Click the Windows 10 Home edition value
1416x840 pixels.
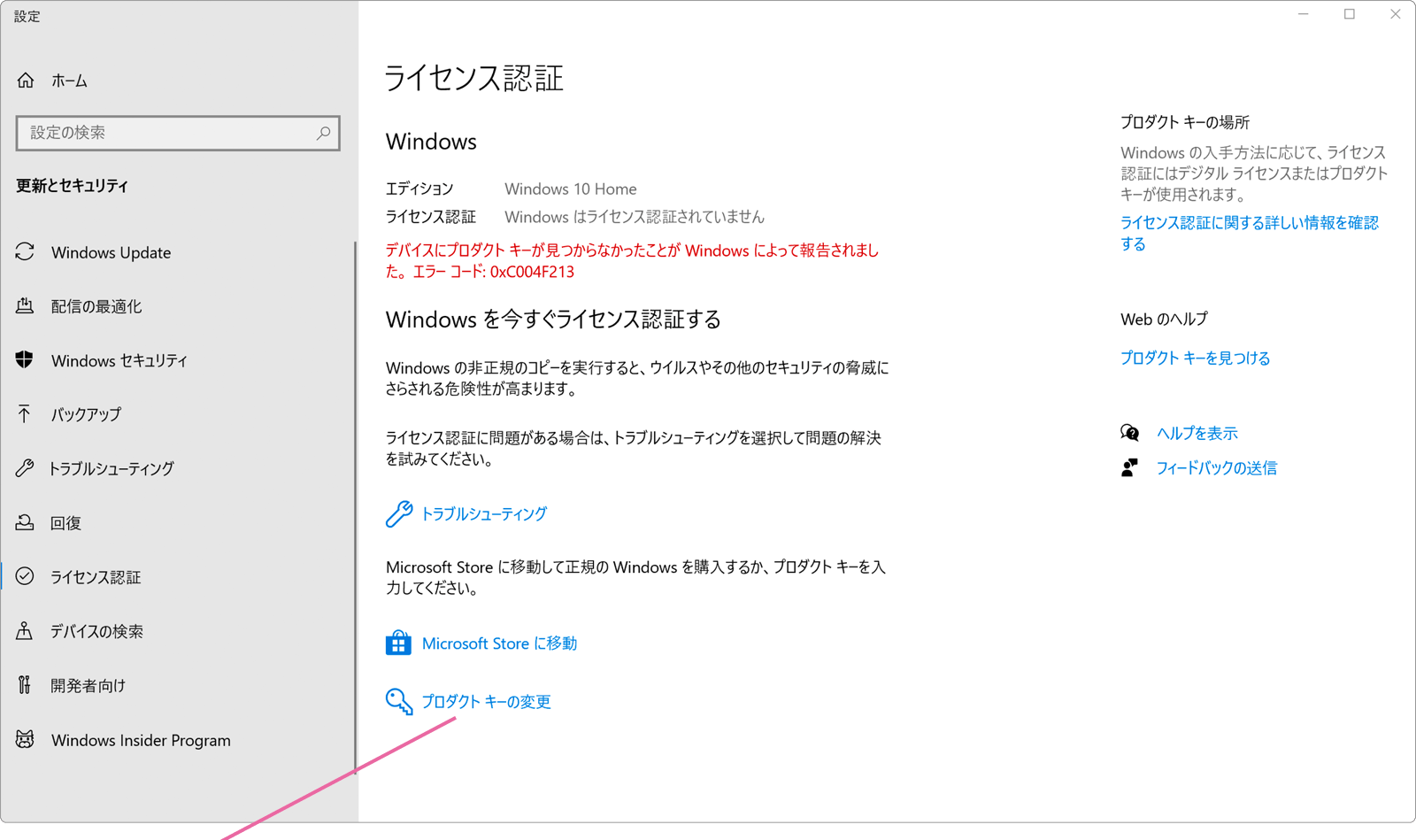click(571, 189)
